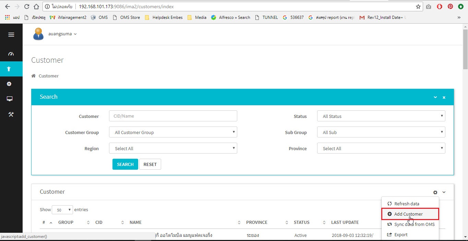Open the TUNNEL bookmark

[267, 17]
